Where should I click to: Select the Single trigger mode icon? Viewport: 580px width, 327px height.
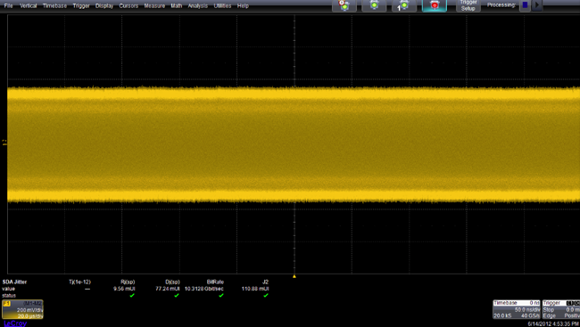tap(404, 5)
